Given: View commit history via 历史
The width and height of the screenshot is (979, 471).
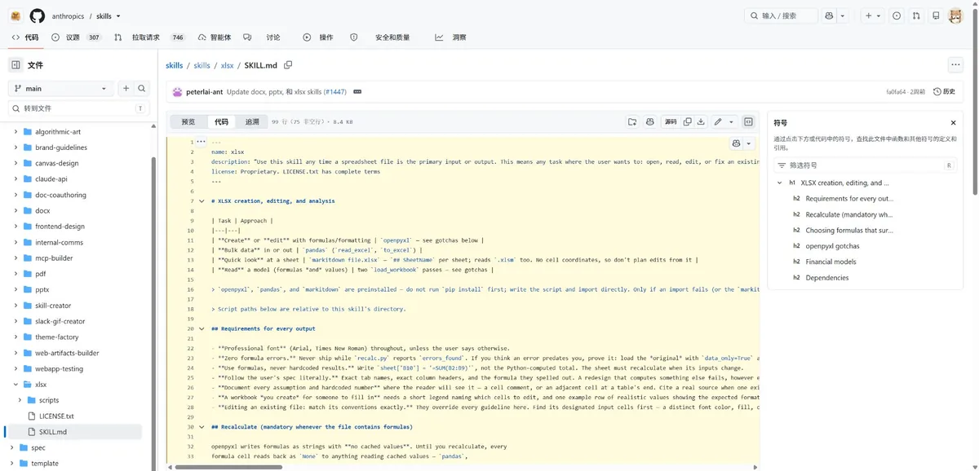Looking at the screenshot, I should click(x=944, y=92).
